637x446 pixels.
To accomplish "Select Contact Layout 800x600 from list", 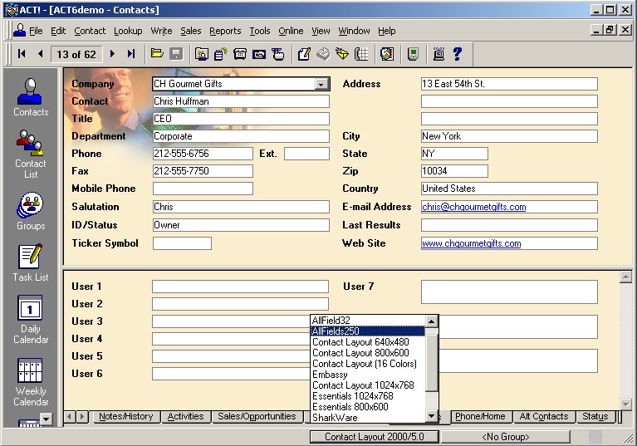I will [x=368, y=353].
